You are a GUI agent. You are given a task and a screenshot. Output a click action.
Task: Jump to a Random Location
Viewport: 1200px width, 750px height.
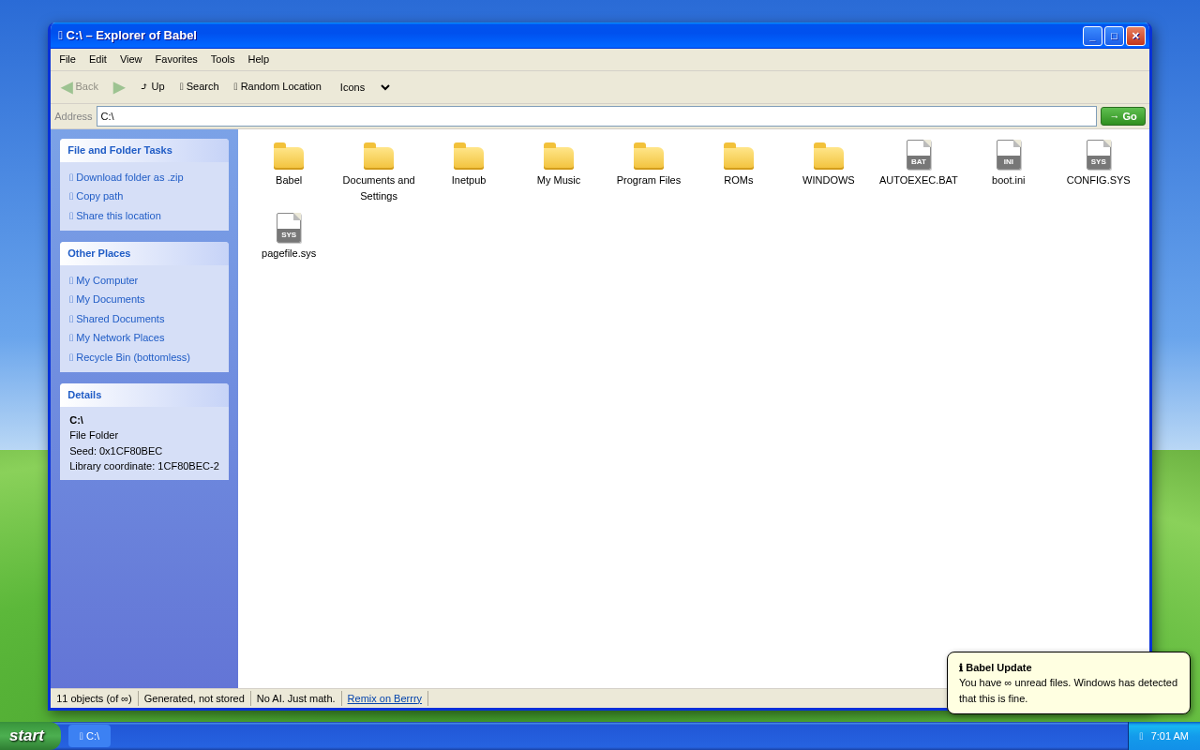pos(277,86)
